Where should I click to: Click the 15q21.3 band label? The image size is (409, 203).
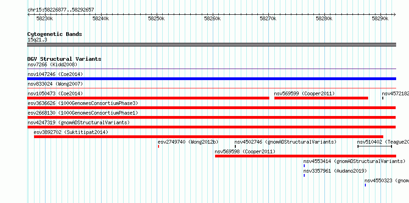point(37,40)
